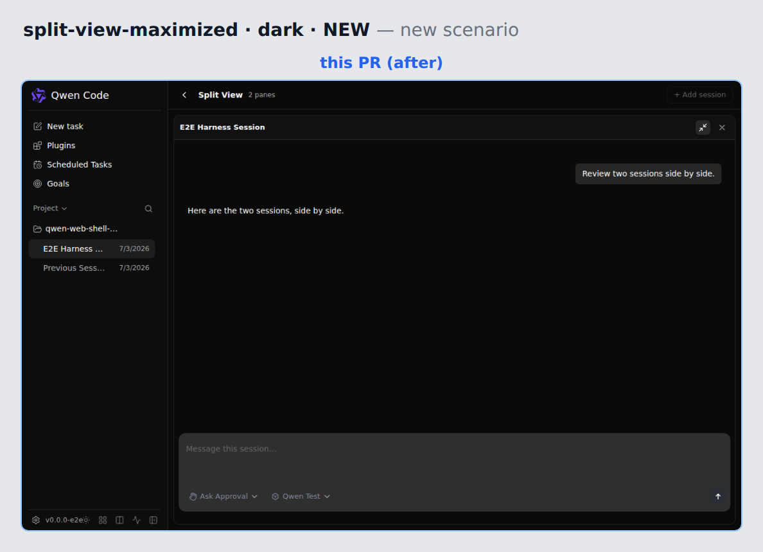763x552 pixels.
Task: Open the Ask Approval mode dropdown
Action: (224, 497)
